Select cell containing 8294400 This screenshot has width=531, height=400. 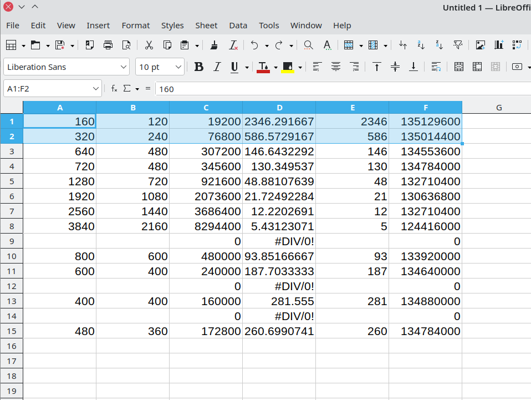[206, 226]
